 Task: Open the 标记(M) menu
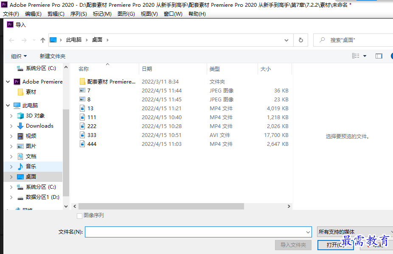pos(102,14)
